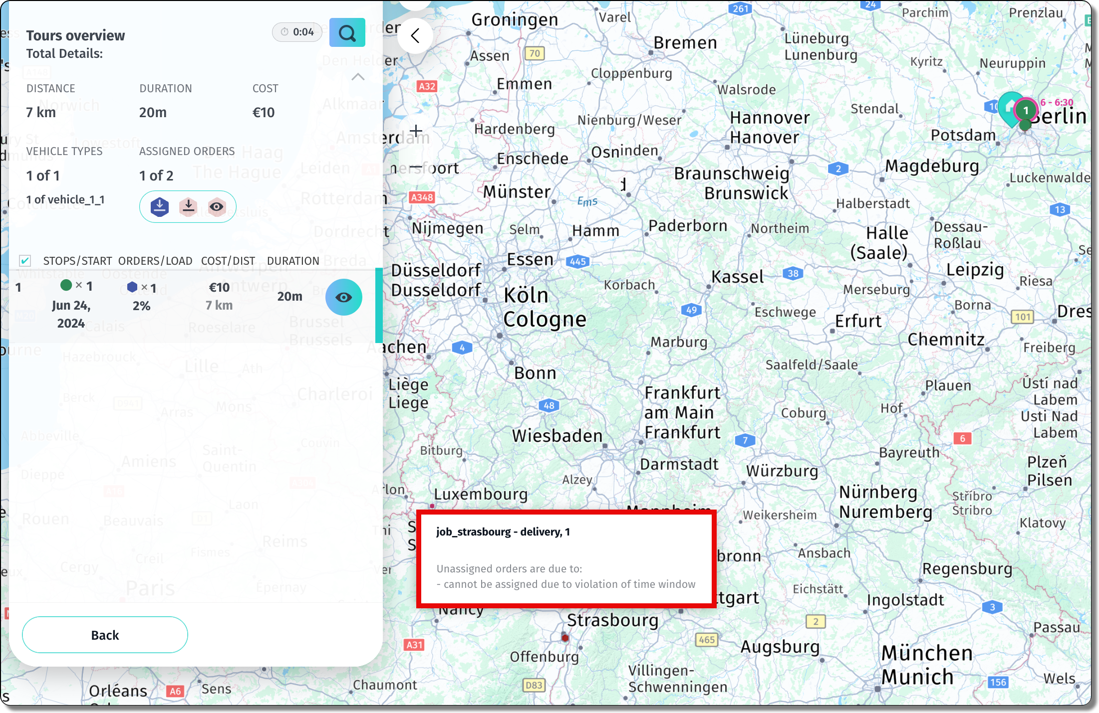This screenshot has height=713, width=1099.
Task: Click the pink unassigned orders download icon
Action: (188, 206)
